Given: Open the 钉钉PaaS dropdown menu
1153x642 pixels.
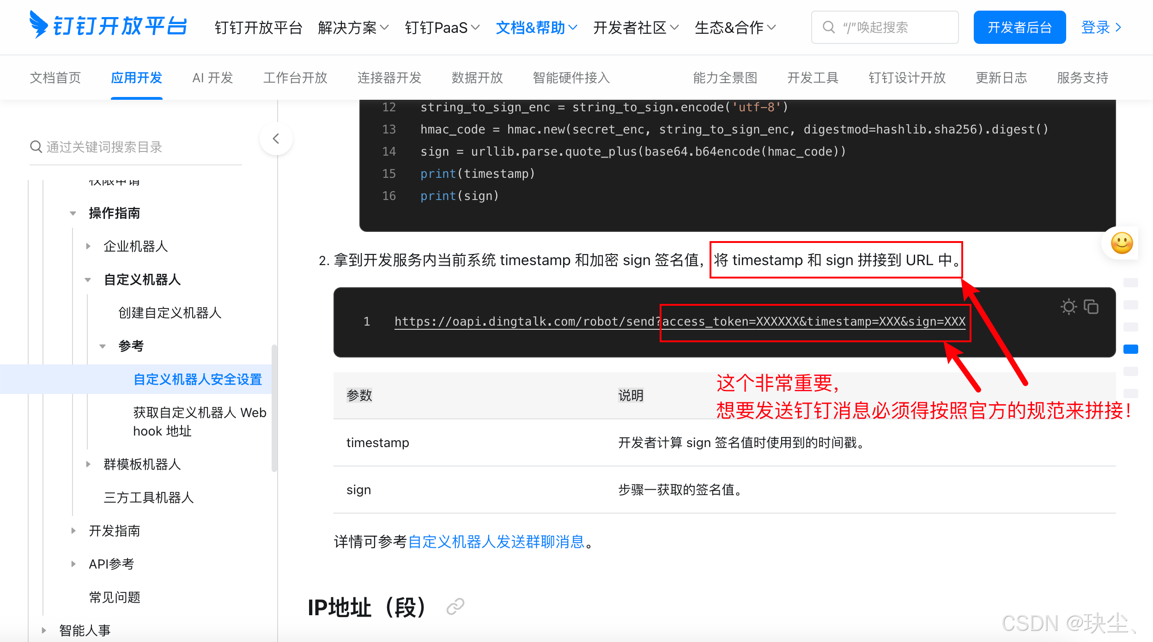Looking at the screenshot, I should 443,28.
